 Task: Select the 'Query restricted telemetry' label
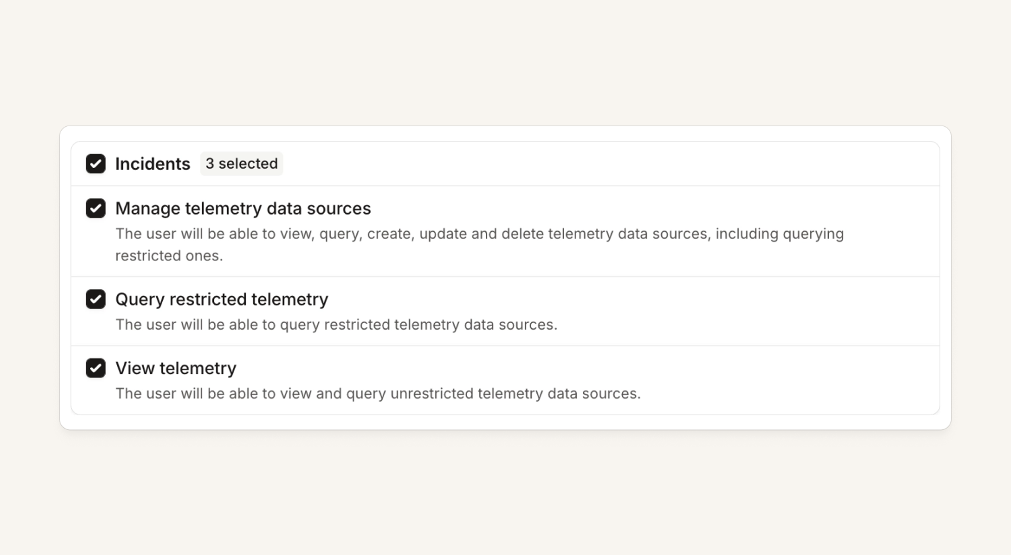(222, 299)
